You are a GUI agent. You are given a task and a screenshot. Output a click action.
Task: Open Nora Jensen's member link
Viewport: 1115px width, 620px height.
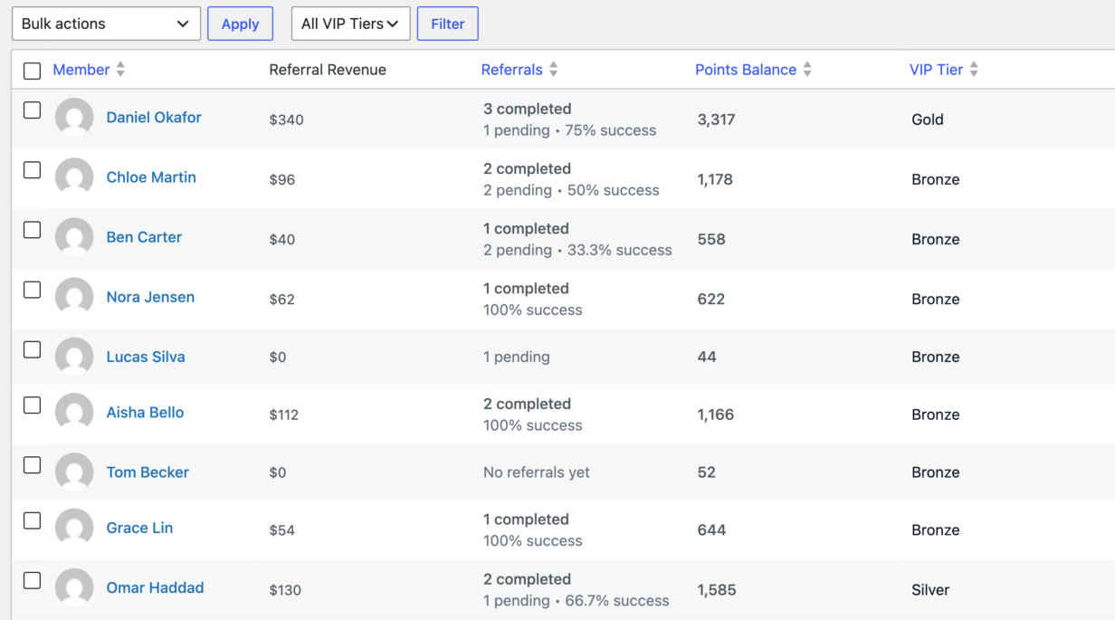[x=150, y=297]
